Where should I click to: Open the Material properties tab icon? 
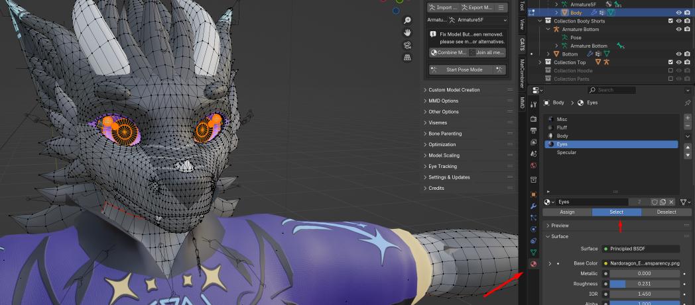[x=534, y=264]
